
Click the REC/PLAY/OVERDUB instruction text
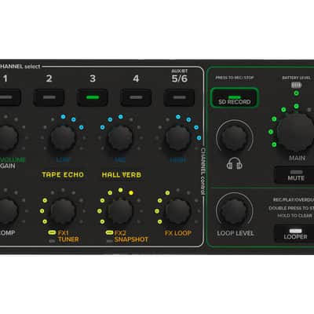pos(293,199)
